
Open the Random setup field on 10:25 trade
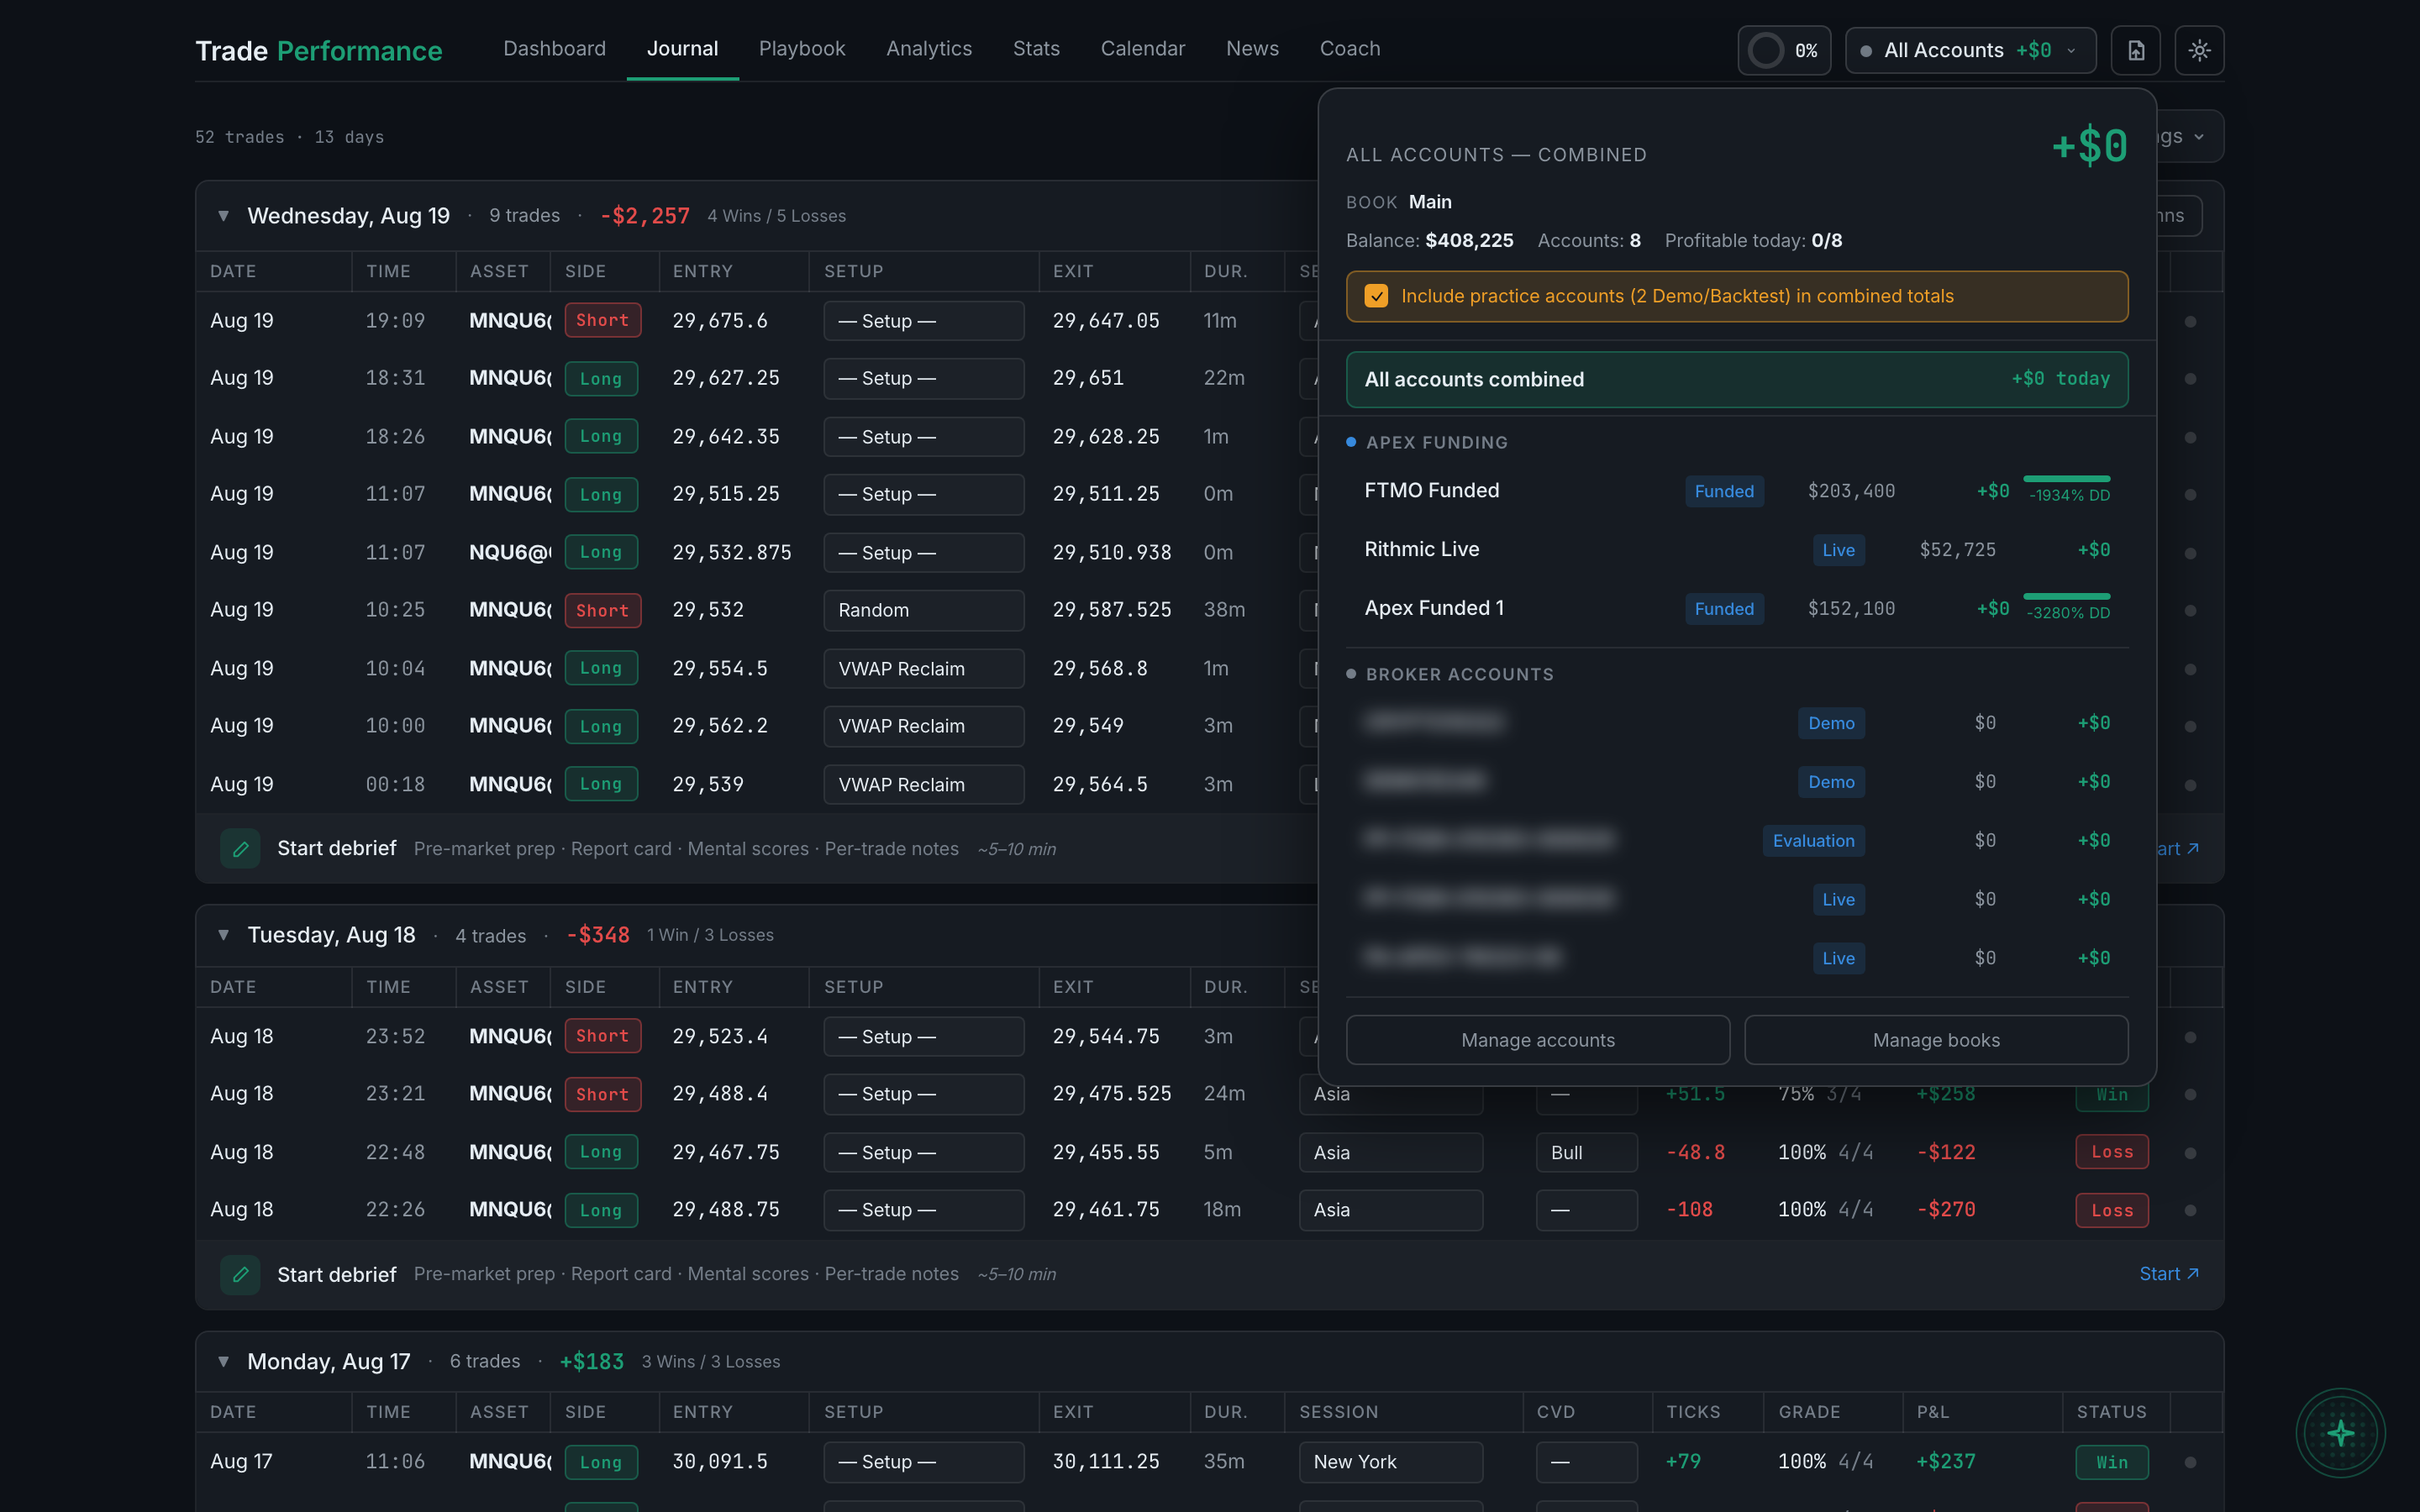click(x=923, y=610)
